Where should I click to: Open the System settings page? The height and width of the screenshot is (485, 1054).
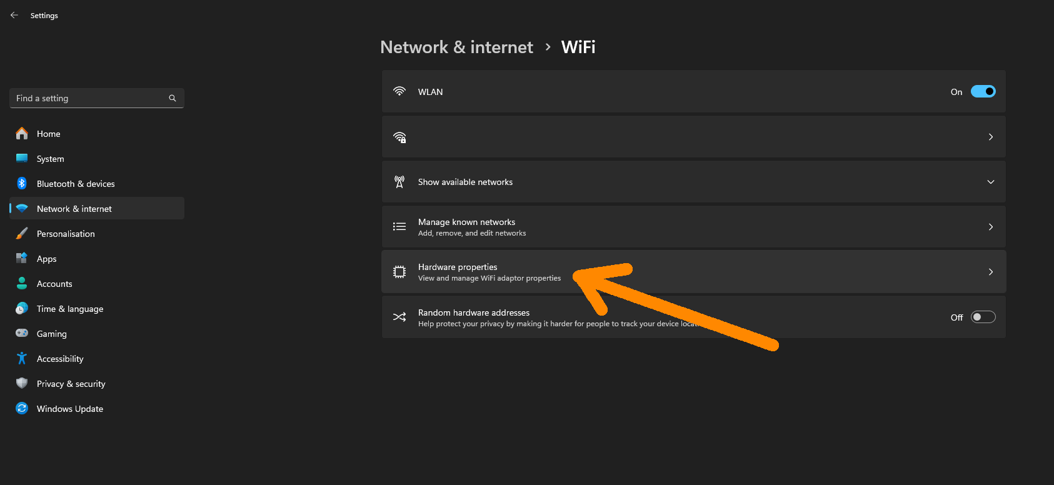(51, 159)
